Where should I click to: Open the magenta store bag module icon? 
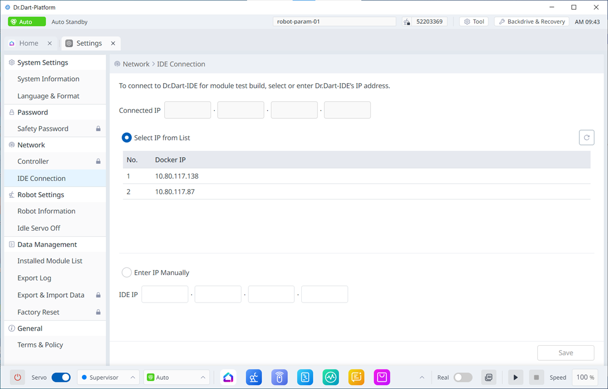[382, 377]
